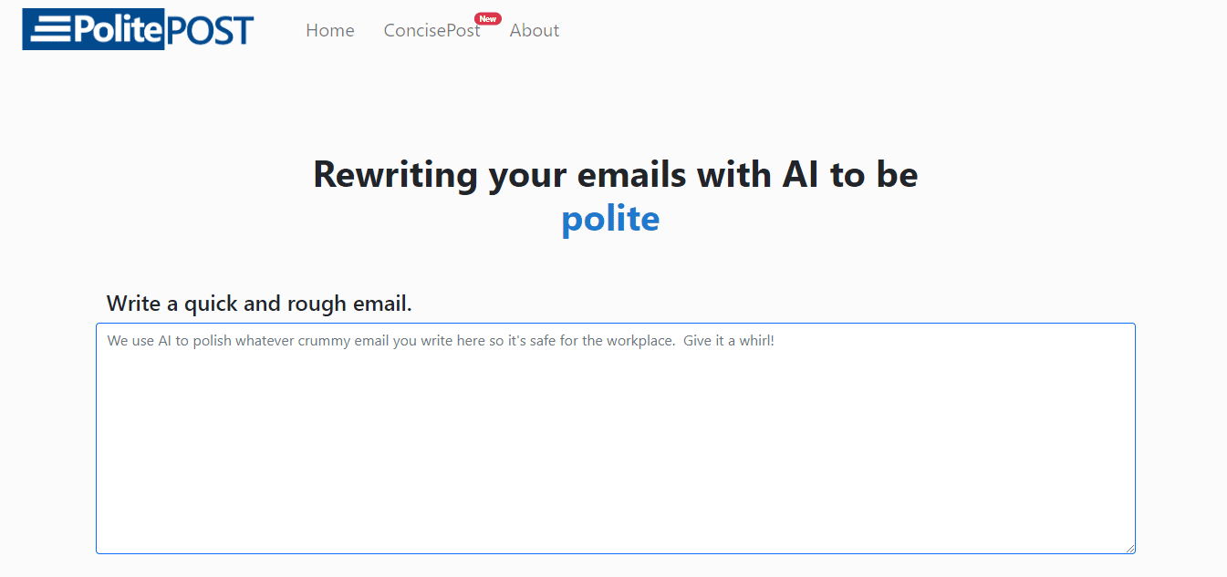Click the PolitePost hamburger-lines logo icon
Screen dimensions: 1227x577
click(x=52, y=29)
